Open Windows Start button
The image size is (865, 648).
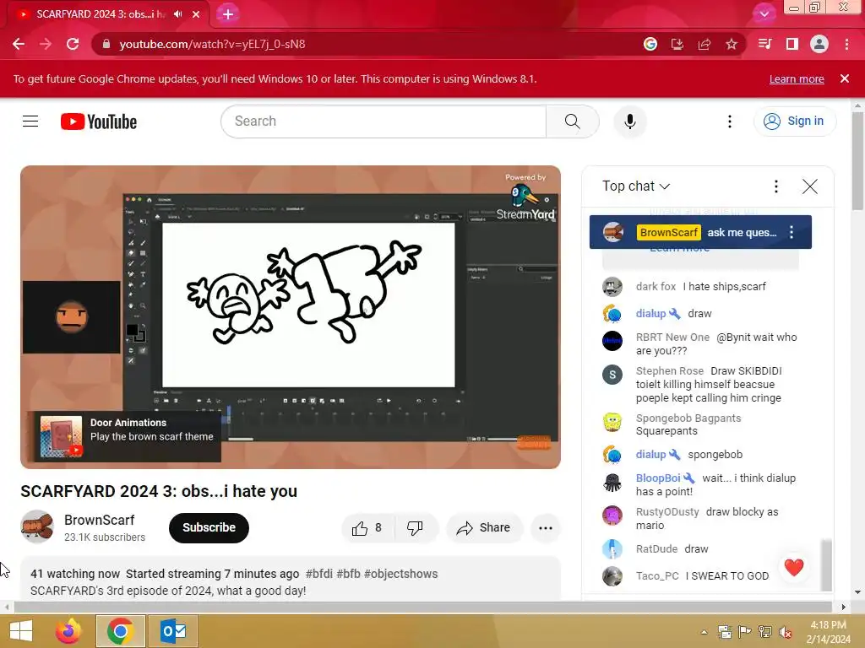pyautogui.click(x=21, y=631)
